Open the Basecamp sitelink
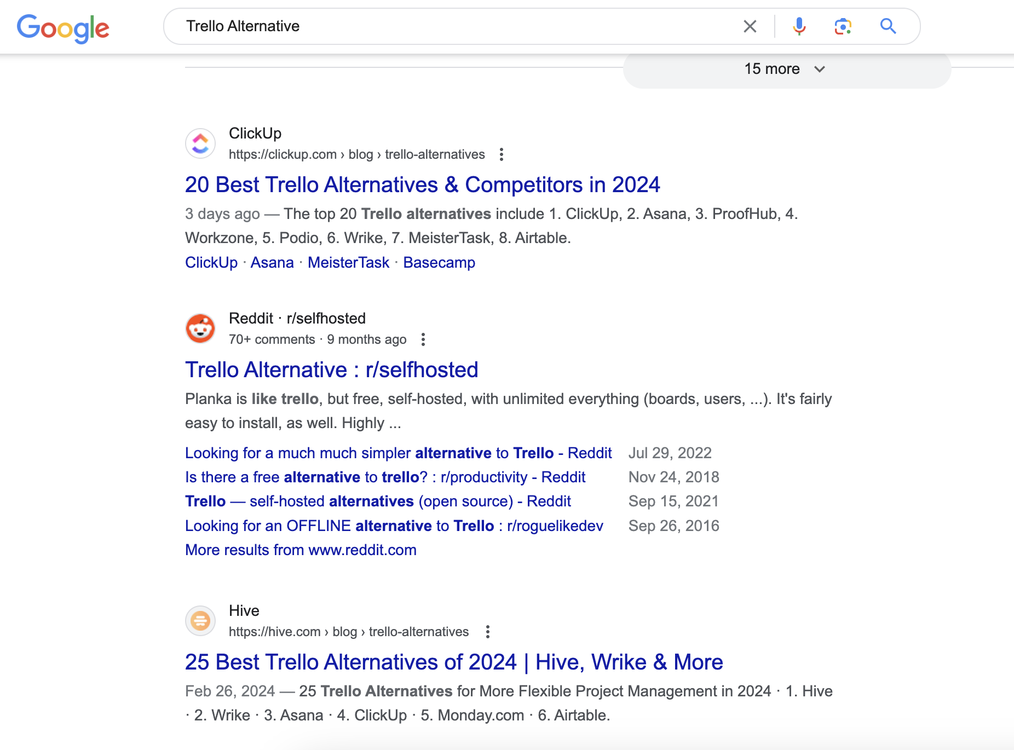The height and width of the screenshot is (750, 1014). (439, 263)
